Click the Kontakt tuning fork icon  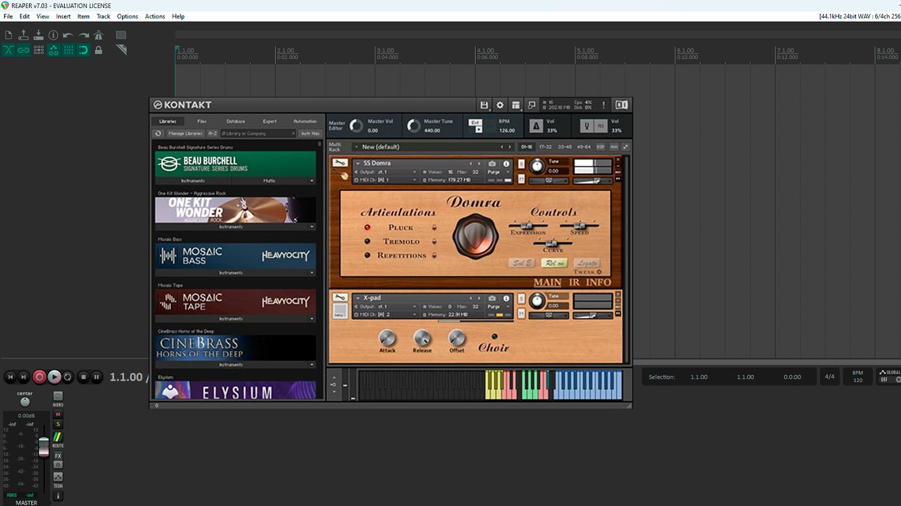tap(586, 126)
